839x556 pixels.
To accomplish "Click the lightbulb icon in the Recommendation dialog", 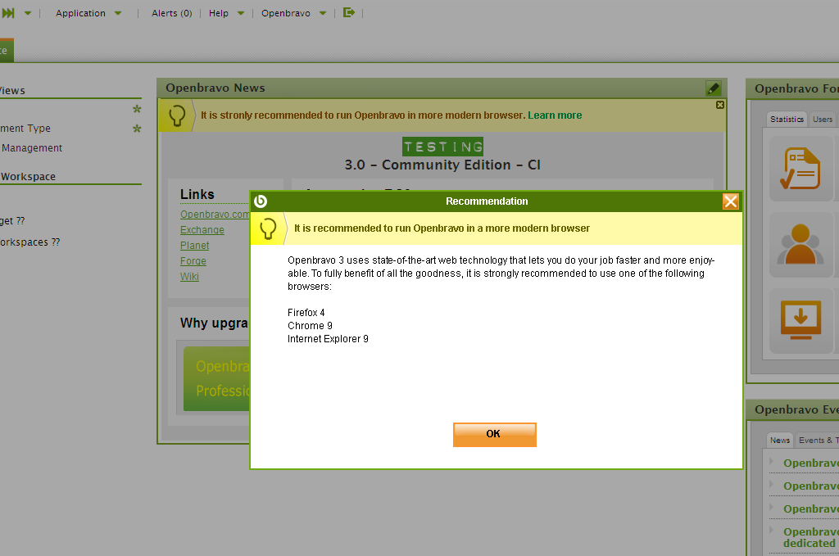I will click(x=268, y=228).
